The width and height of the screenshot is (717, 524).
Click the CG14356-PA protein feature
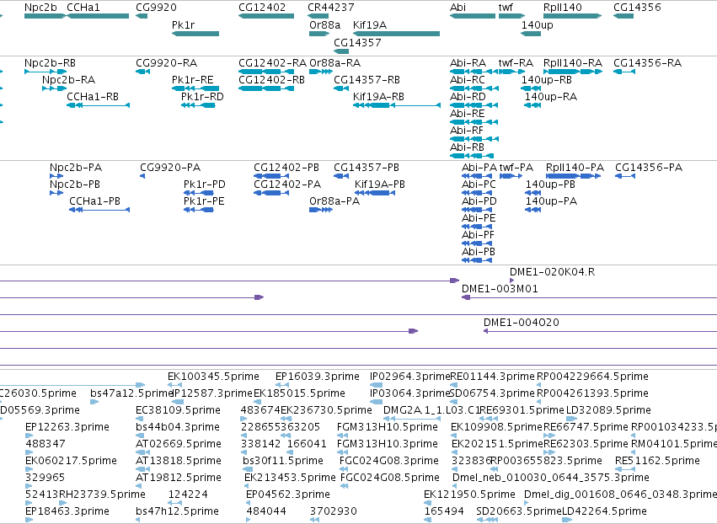(625, 175)
